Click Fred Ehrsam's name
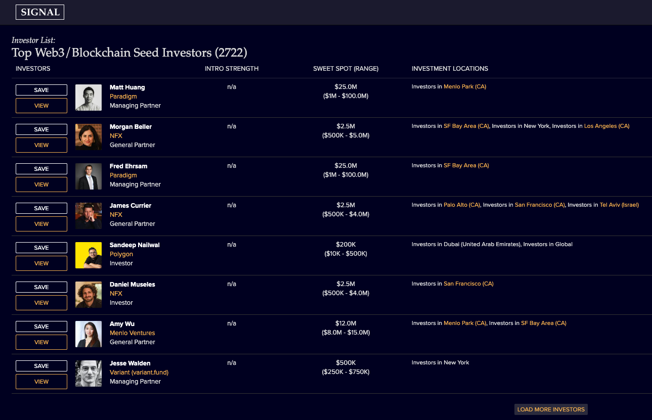 point(128,166)
